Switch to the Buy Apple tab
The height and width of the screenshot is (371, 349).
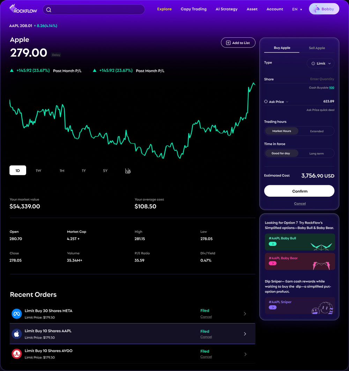(282, 48)
